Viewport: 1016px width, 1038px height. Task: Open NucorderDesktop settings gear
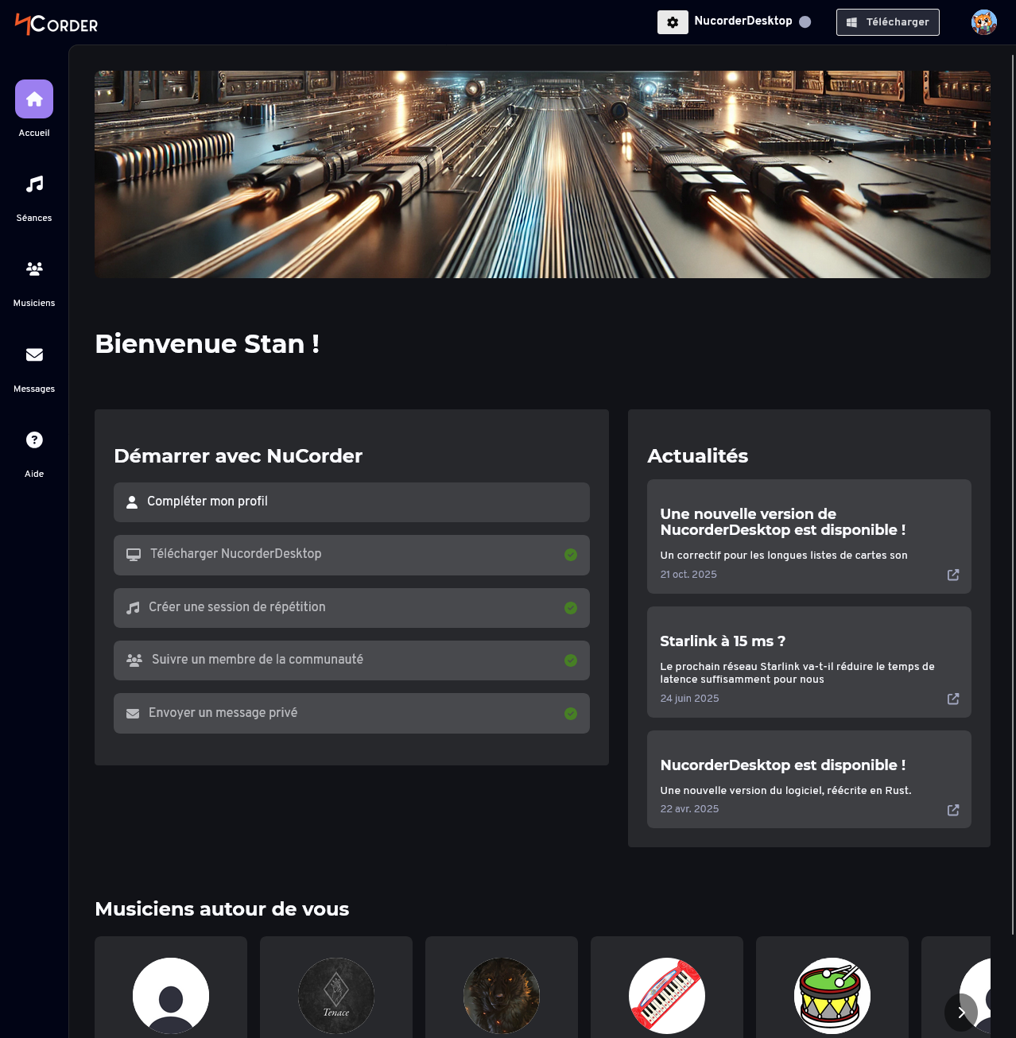click(x=673, y=22)
